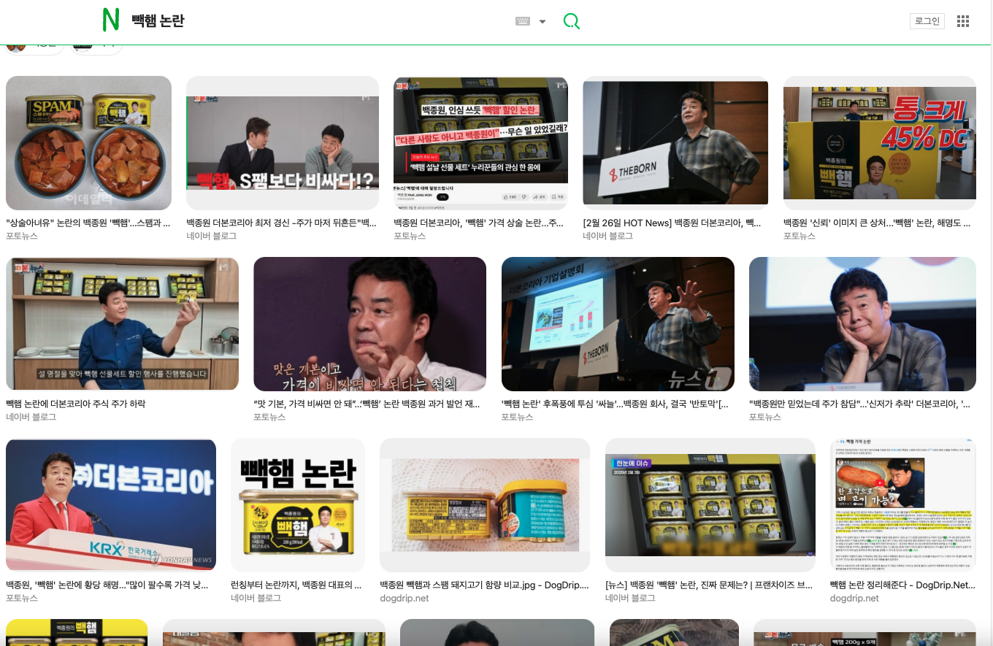Open thumbnail captioned 빽햄 S팸보다 비싸다

pos(283,143)
